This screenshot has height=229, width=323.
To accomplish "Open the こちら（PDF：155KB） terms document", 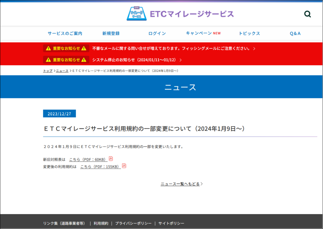I will 101,167.
